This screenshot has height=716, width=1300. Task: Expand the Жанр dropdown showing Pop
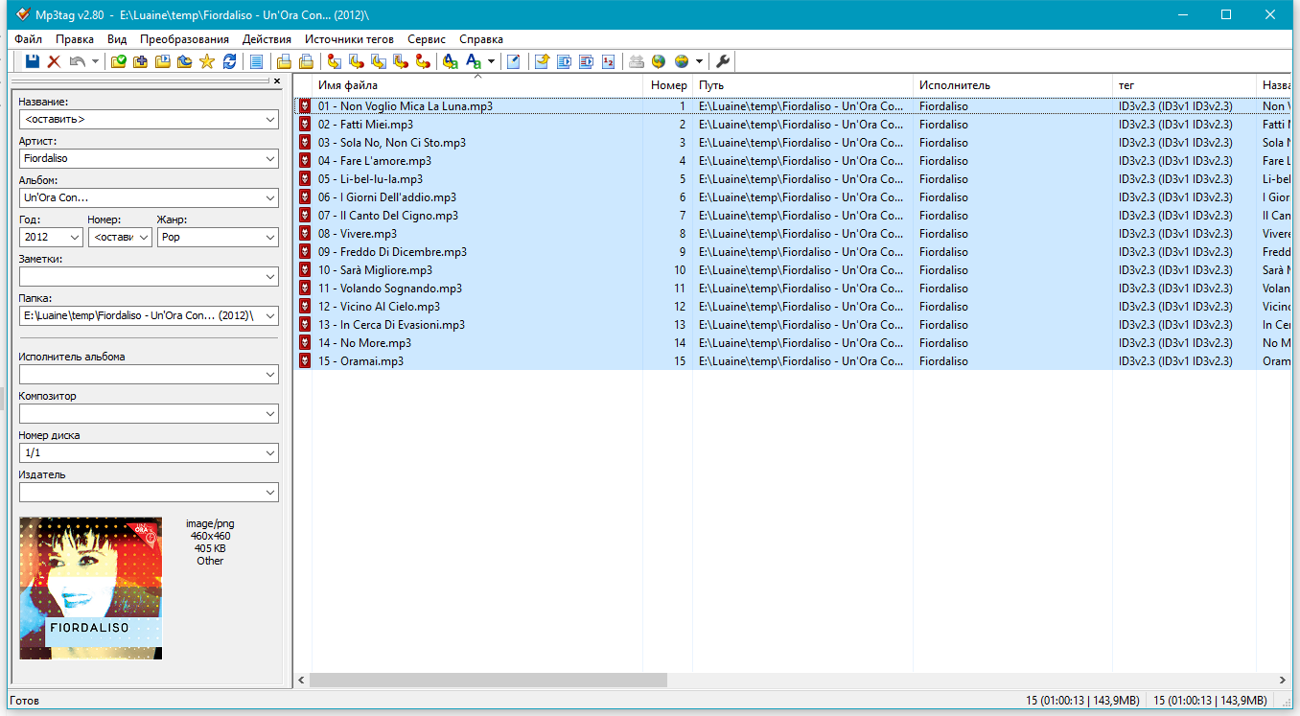click(268, 237)
